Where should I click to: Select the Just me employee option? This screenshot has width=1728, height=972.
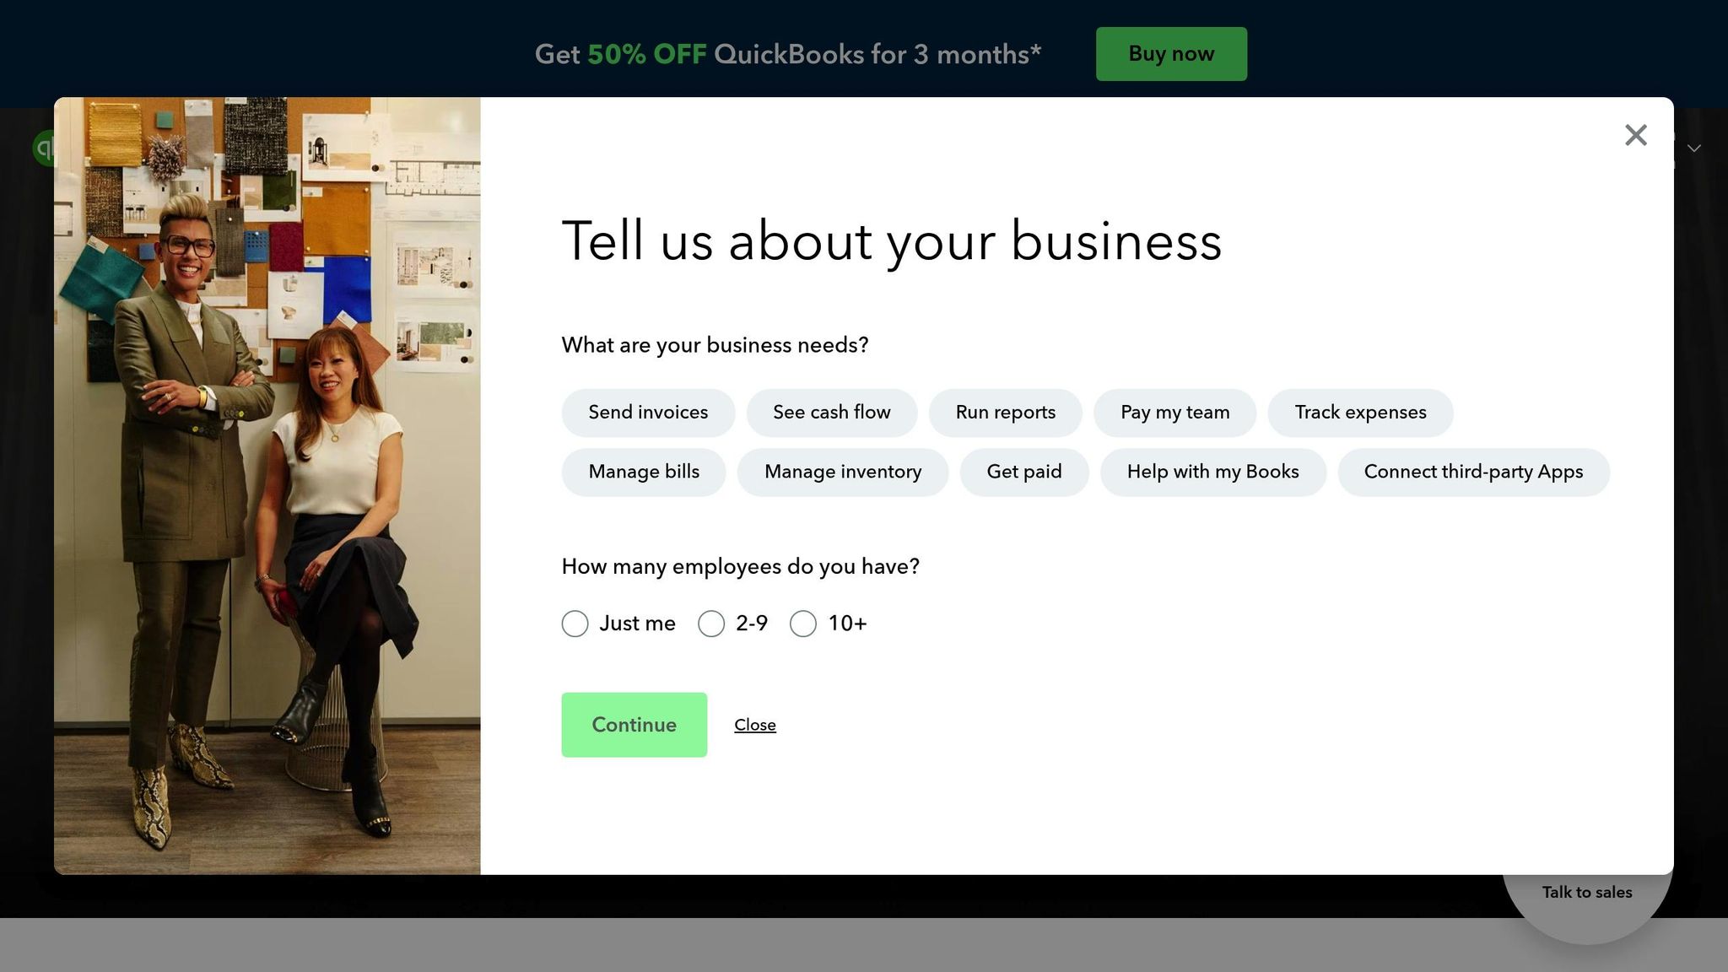[x=575, y=623]
